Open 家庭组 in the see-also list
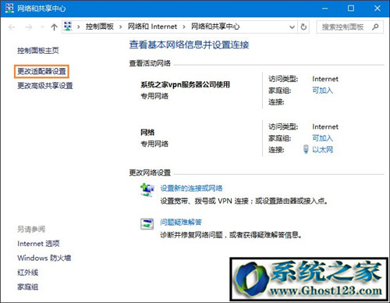The image size is (390, 303). (28, 287)
